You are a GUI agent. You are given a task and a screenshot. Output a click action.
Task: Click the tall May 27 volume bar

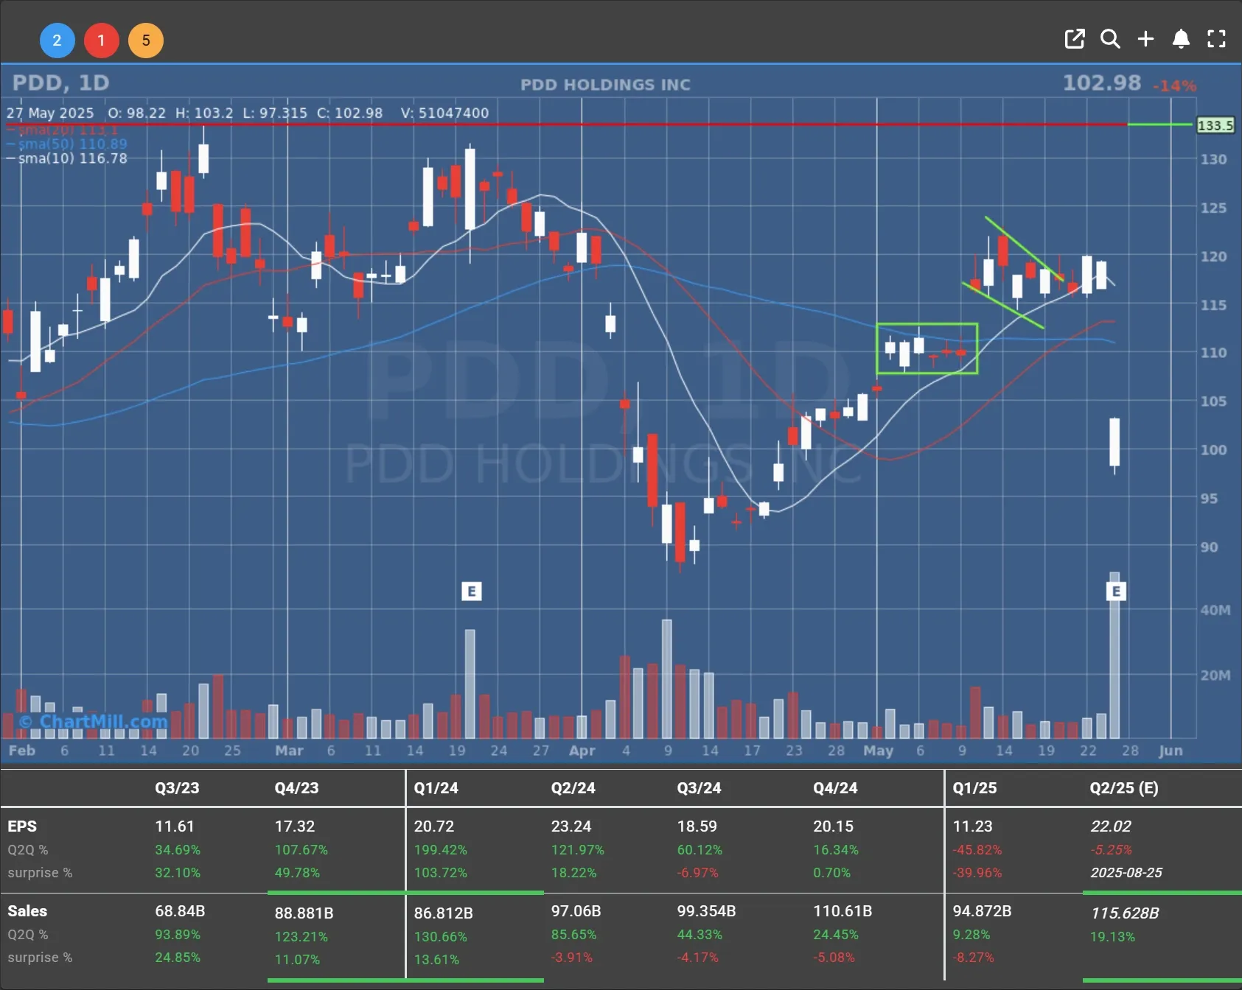pos(1114,656)
